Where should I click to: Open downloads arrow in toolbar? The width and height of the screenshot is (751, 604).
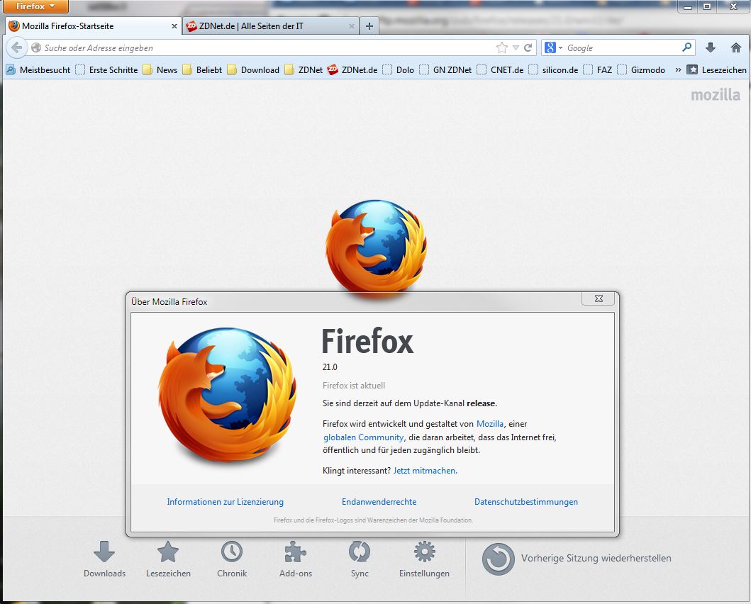click(711, 47)
